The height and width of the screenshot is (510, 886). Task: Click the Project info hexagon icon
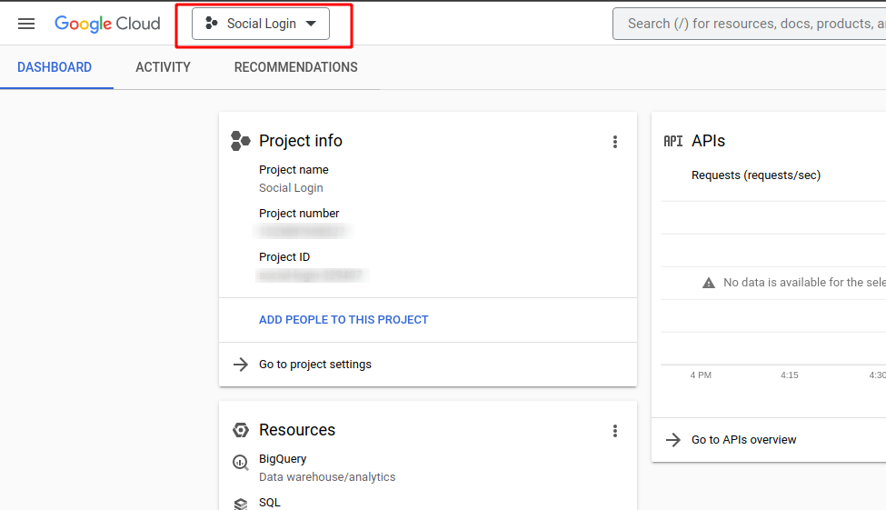coord(240,141)
